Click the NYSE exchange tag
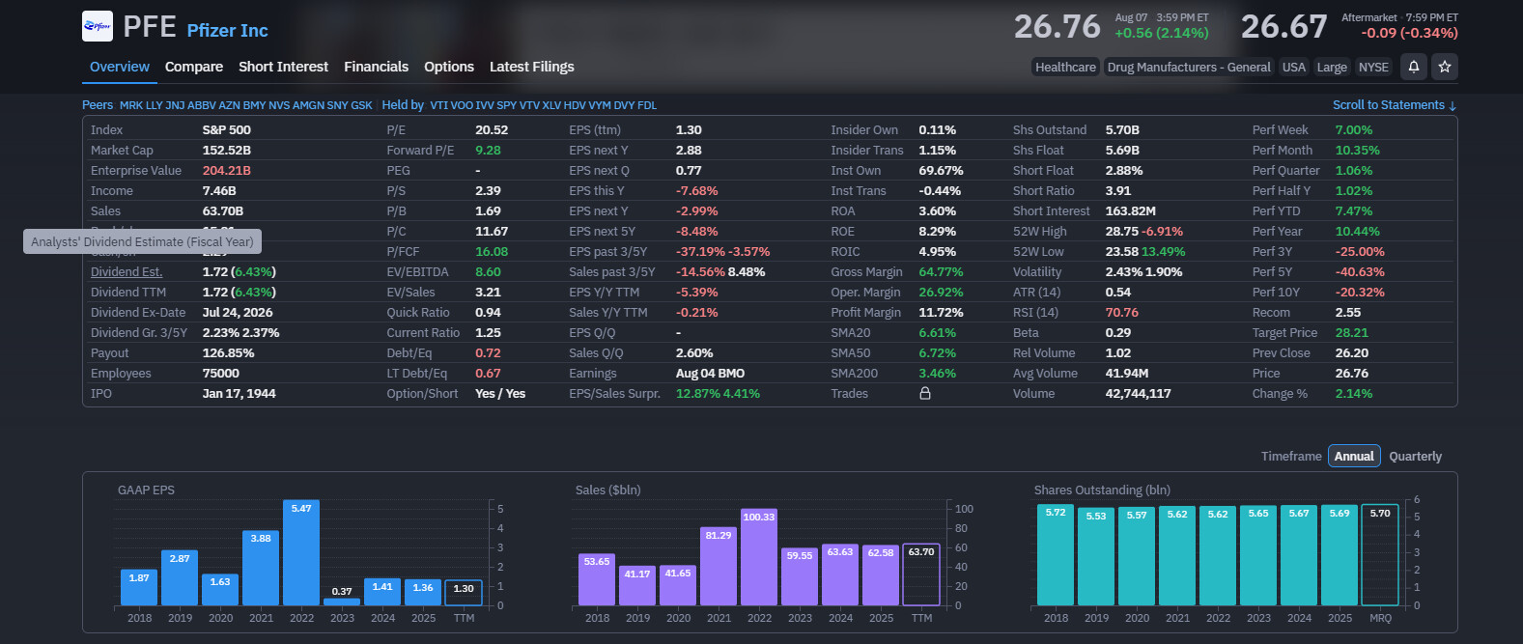 (1373, 67)
